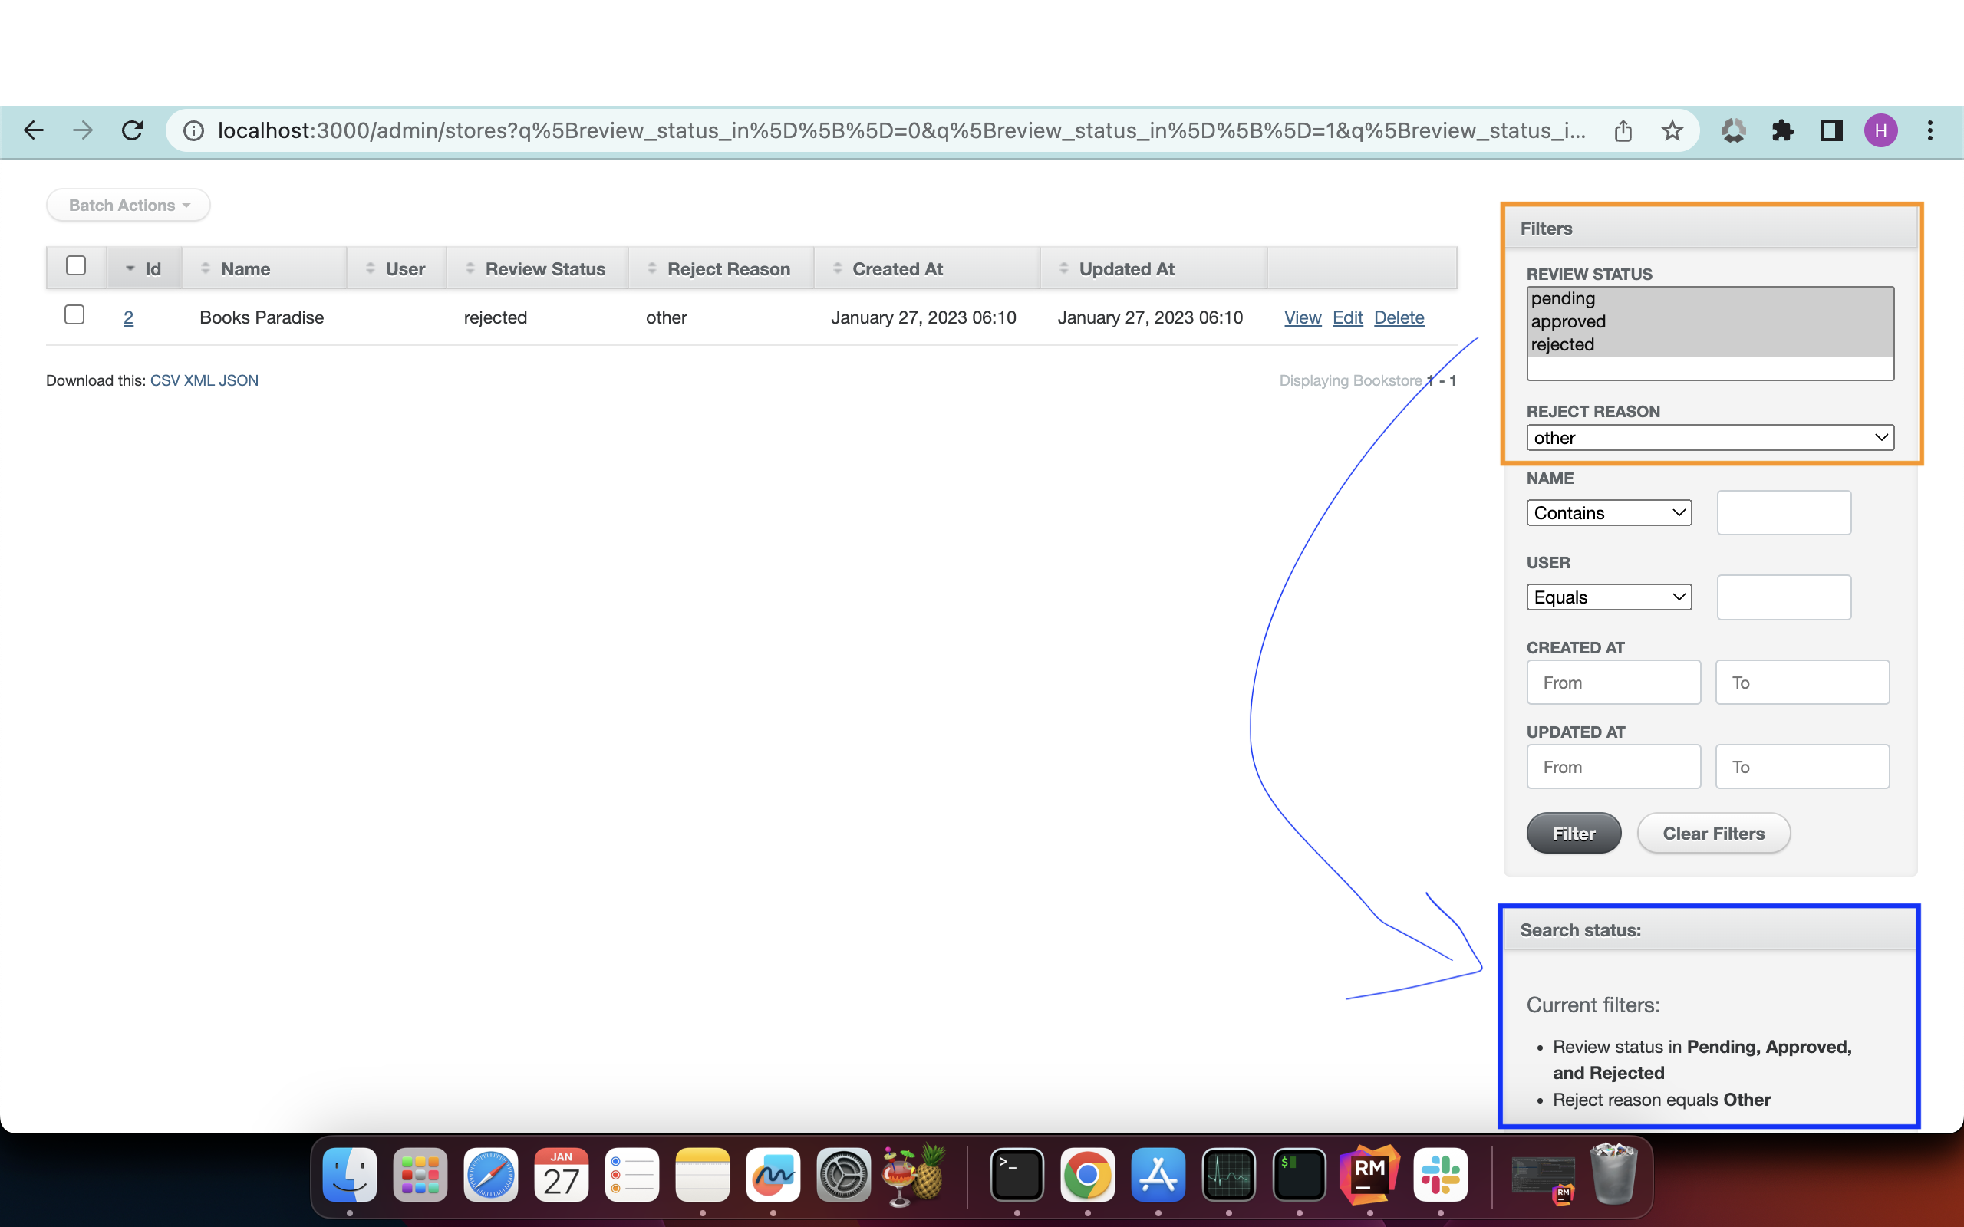Sort by Review Status column
The height and width of the screenshot is (1227, 1964).
point(545,269)
